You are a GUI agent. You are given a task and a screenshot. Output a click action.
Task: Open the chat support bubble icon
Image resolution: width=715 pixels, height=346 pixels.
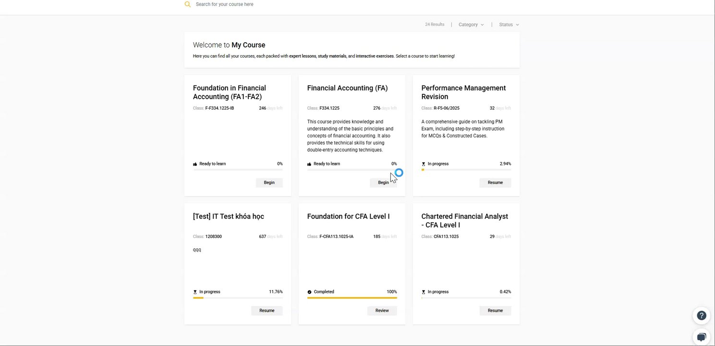point(702,336)
